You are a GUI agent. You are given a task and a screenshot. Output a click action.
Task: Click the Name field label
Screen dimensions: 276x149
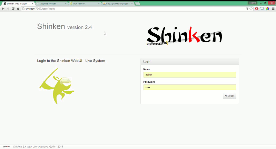pos(146,69)
